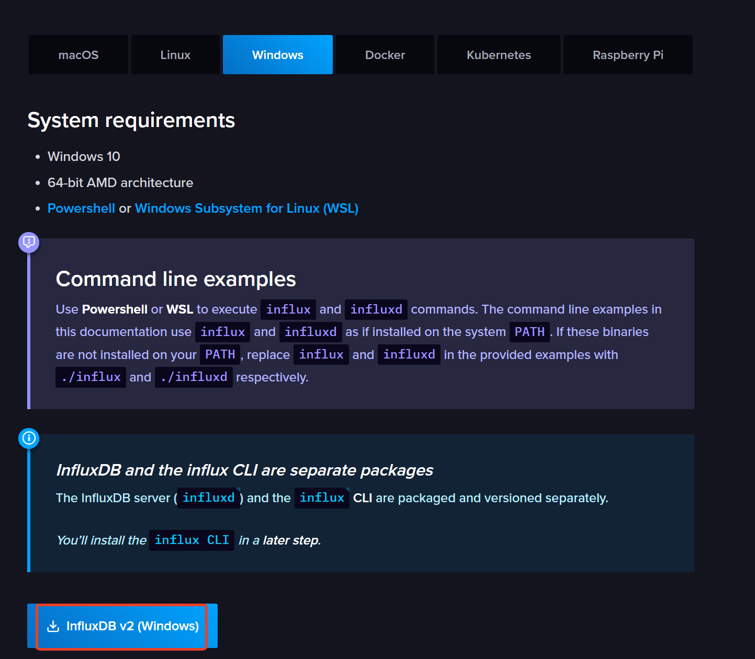
Task: Click the Command line examples heading
Action: [x=176, y=279]
